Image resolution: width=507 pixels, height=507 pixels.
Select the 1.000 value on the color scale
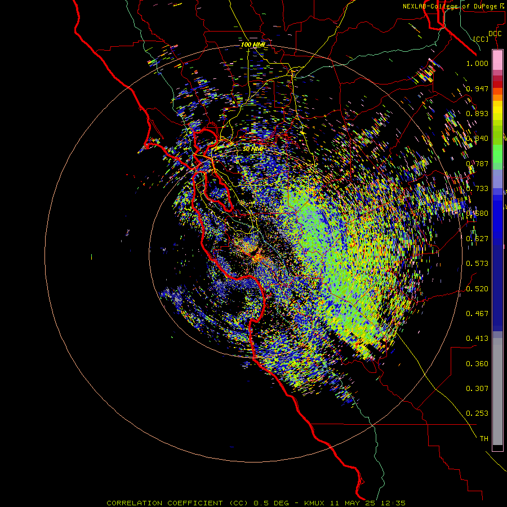(x=477, y=63)
